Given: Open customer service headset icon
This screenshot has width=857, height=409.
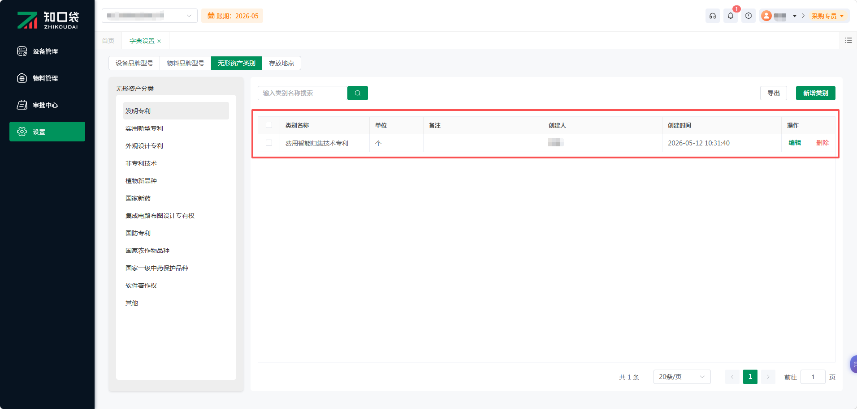Looking at the screenshot, I should click(x=713, y=16).
